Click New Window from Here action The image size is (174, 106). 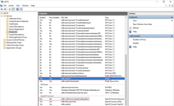coord(142,24)
